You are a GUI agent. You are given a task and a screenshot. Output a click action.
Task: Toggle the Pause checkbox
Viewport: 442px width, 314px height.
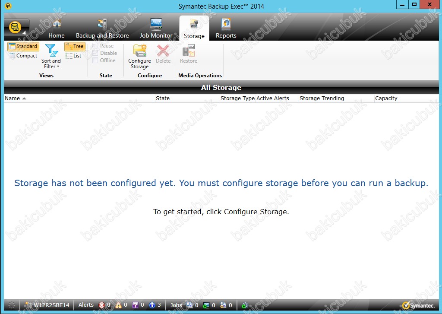point(95,46)
